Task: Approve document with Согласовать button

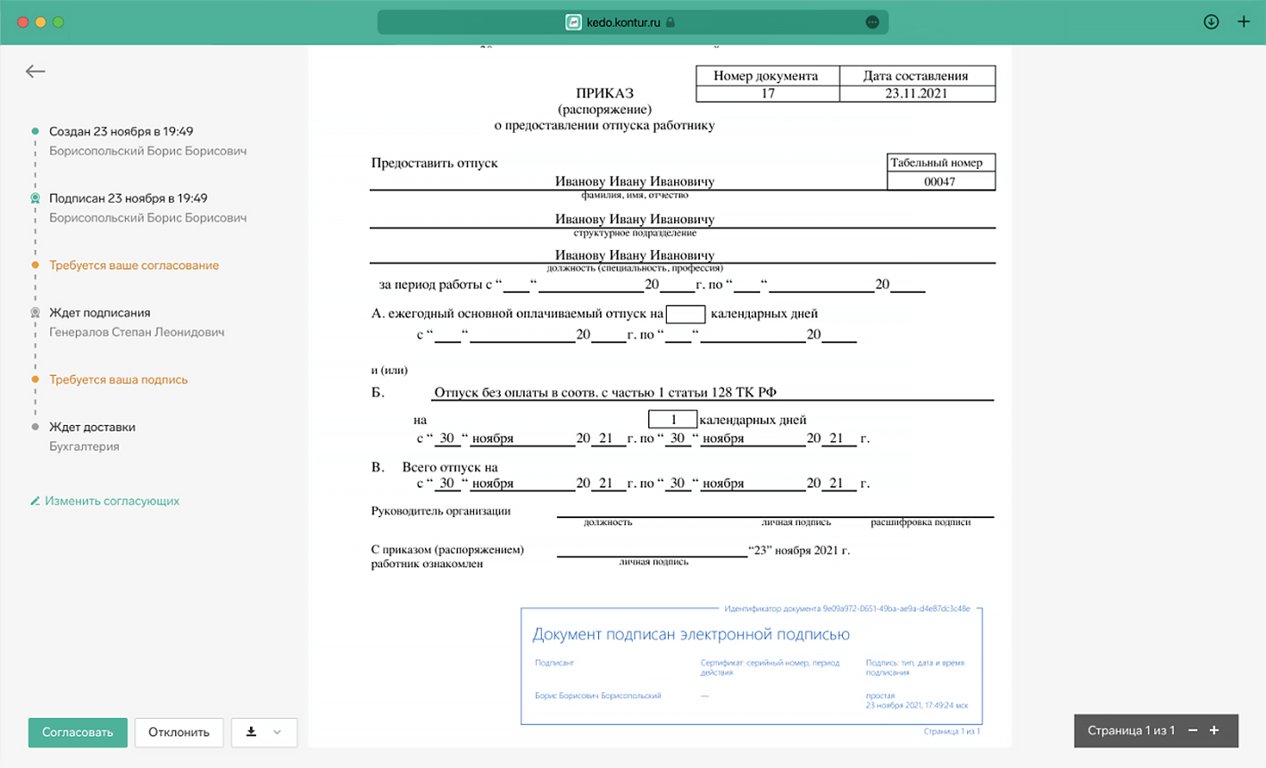Action: (78, 732)
